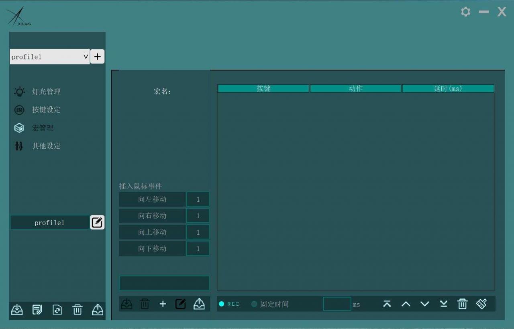Click the profile1 name field in sidebar

49,223
